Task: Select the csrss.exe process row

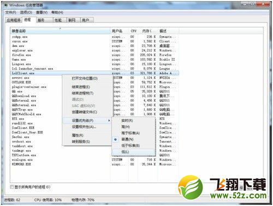Action: [x=94, y=42]
